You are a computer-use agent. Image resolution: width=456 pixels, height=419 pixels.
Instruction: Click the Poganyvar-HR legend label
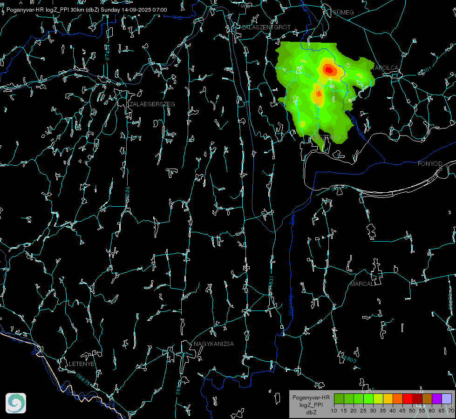[311, 398]
